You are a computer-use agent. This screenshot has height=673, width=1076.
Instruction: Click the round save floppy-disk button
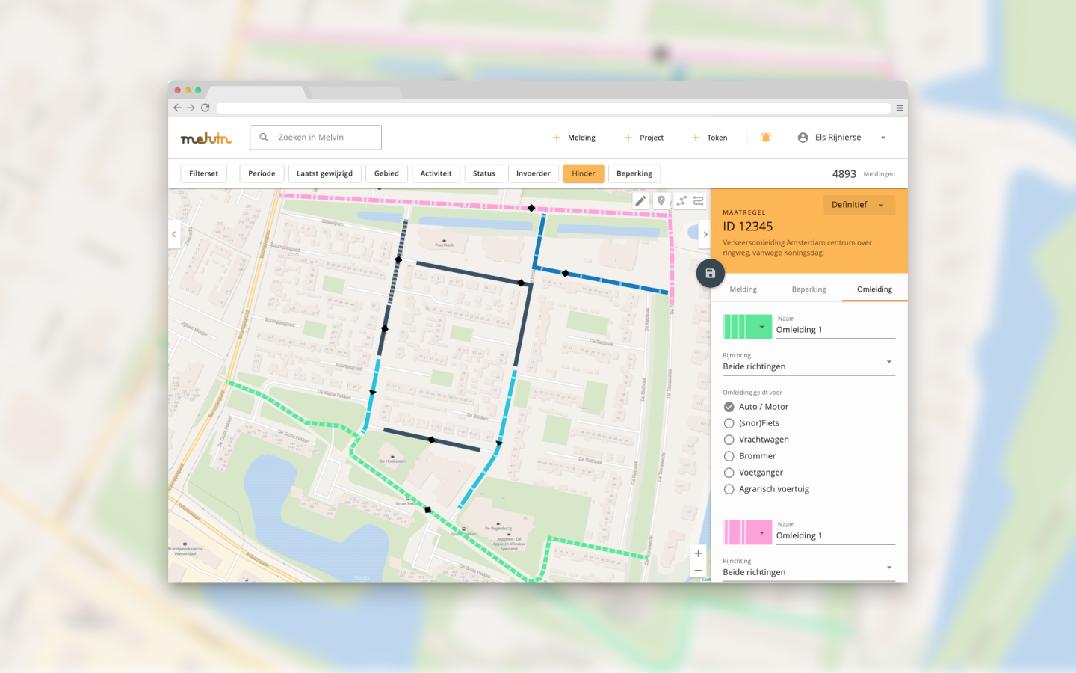click(711, 274)
